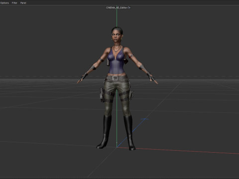Open the Panel menu in the viewport
This screenshot has width=239, height=179.
coord(23,3)
